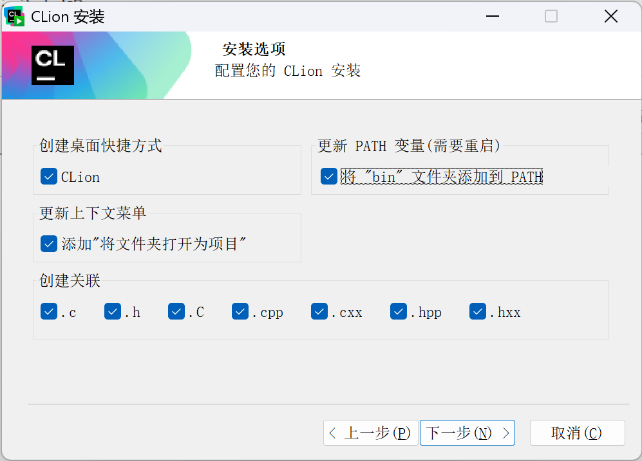The height and width of the screenshot is (461, 642).
Task: Minimize the CLion installer window
Action: (x=492, y=16)
